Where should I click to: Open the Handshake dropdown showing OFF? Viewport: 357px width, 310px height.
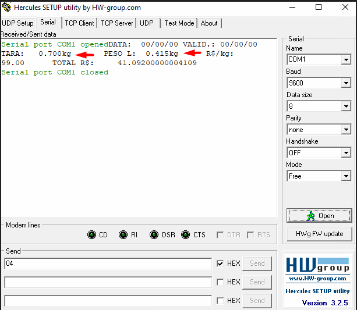click(x=346, y=153)
